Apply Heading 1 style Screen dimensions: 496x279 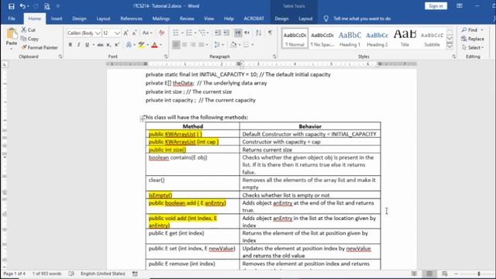tap(350, 39)
